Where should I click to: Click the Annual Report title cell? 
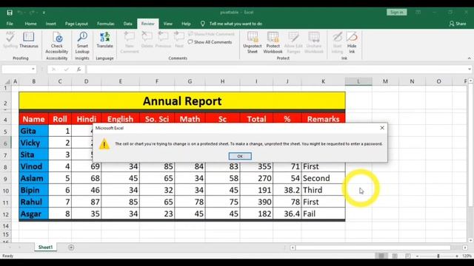click(x=182, y=100)
